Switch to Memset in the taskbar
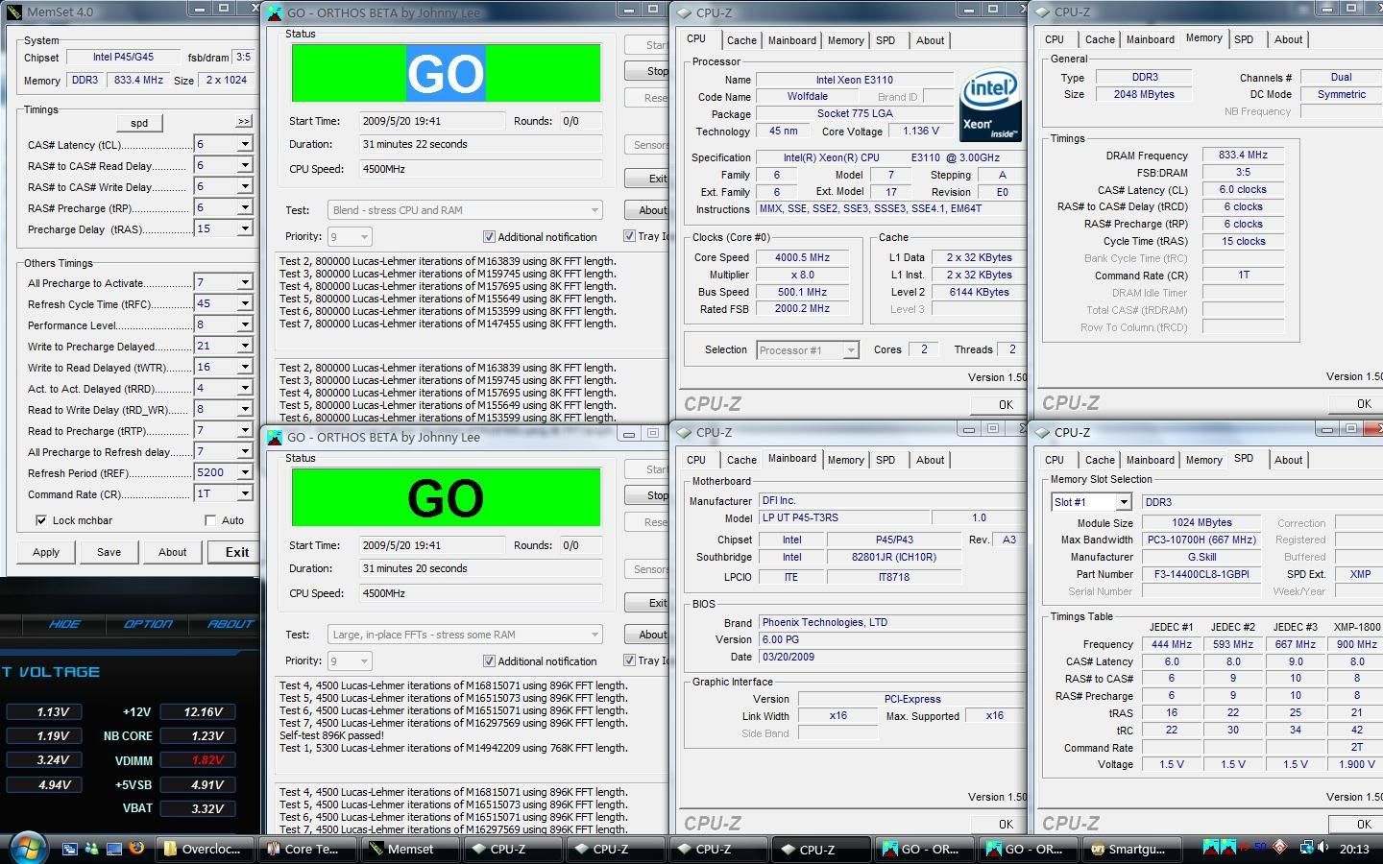The height and width of the screenshot is (864, 1383). [x=410, y=850]
